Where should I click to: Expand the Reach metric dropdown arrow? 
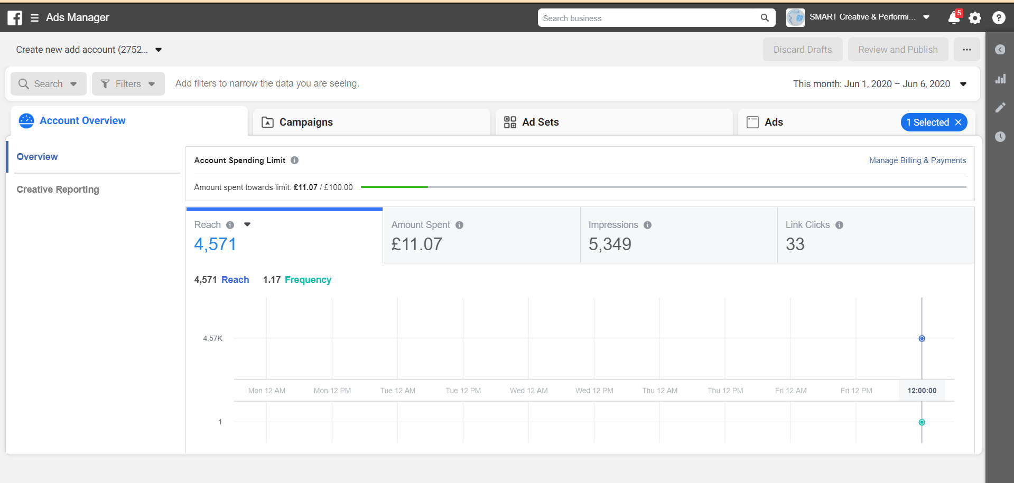[247, 224]
